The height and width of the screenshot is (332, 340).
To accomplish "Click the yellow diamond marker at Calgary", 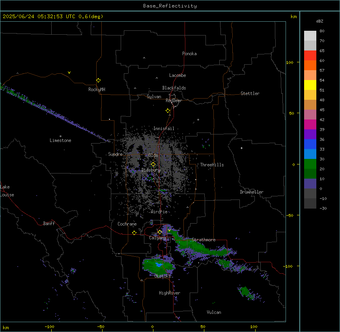I will click(160, 232).
